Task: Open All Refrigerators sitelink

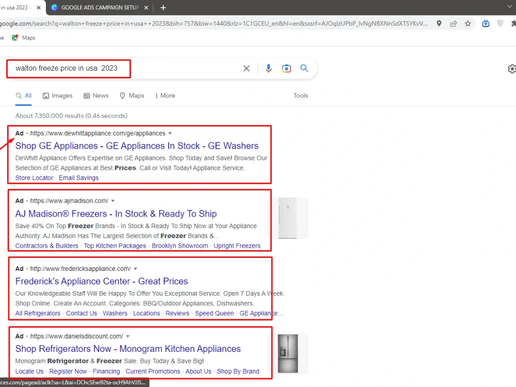Action: tap(38, 313)
